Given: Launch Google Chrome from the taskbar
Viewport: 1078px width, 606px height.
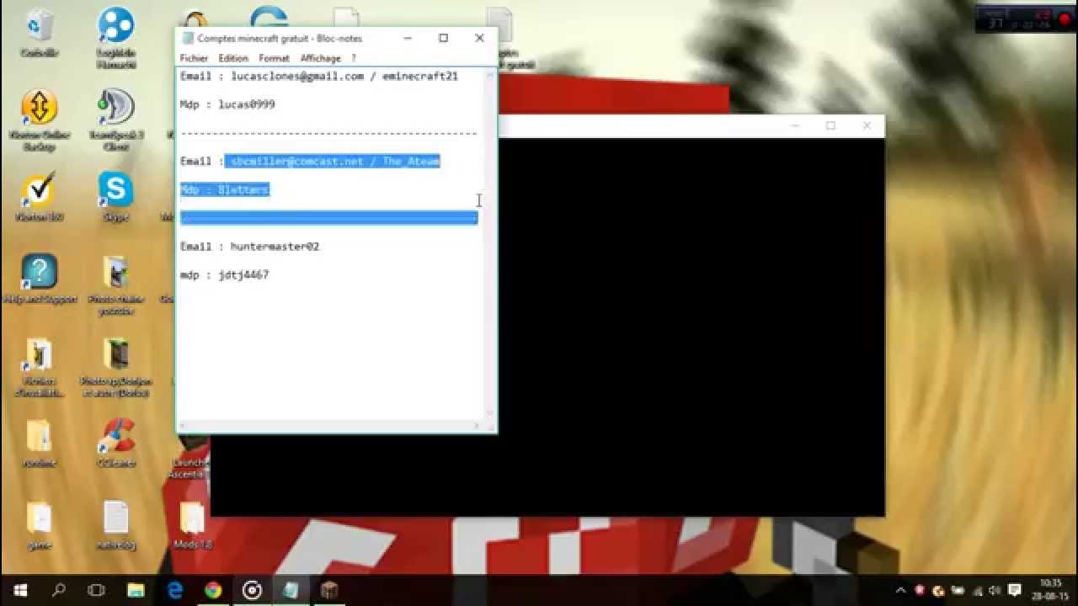Looking at the screenshot, I should [x=213, y=590].
